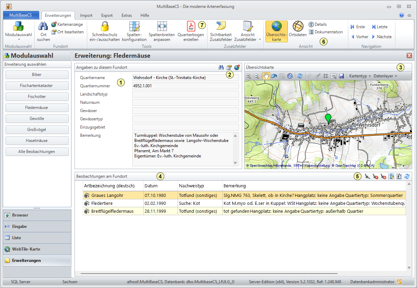Open the Hilfe ribbon tab
This screenshot has width=417, height=288.
[x=145, y=15]
